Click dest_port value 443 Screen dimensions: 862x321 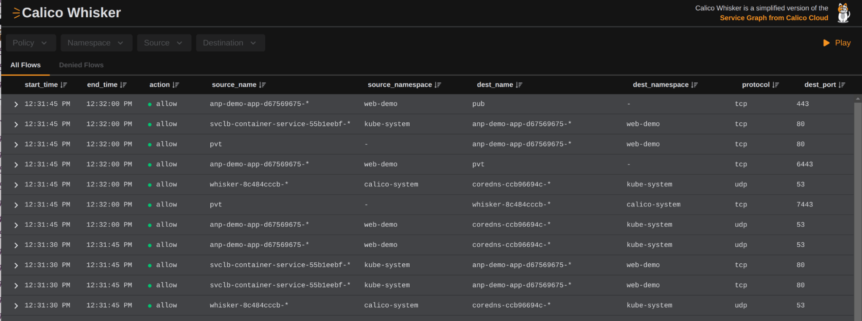tap(802, 104)
